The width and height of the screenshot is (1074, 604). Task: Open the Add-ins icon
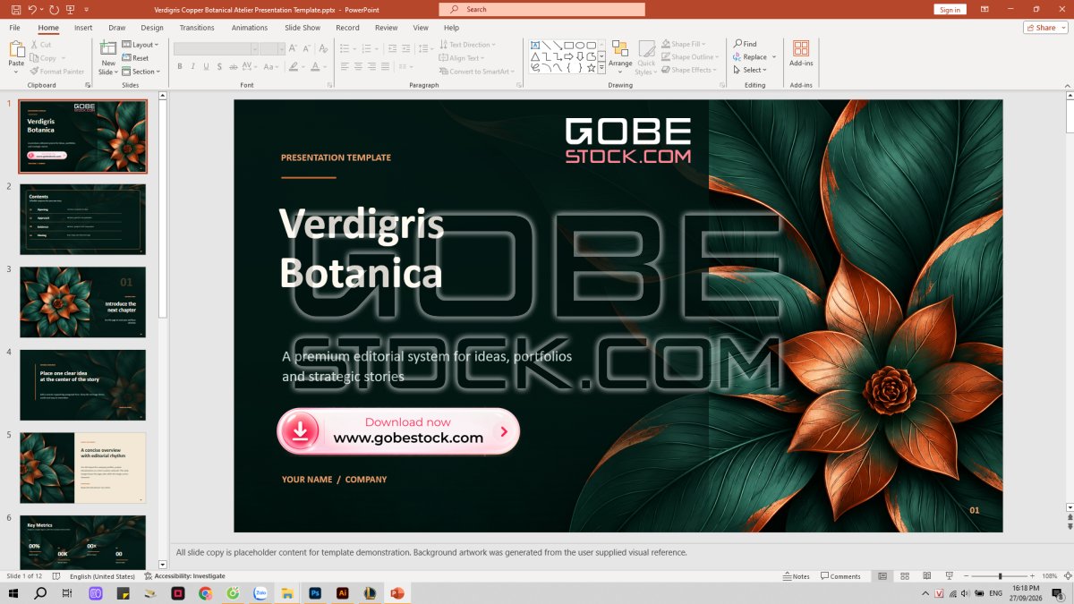801,48
